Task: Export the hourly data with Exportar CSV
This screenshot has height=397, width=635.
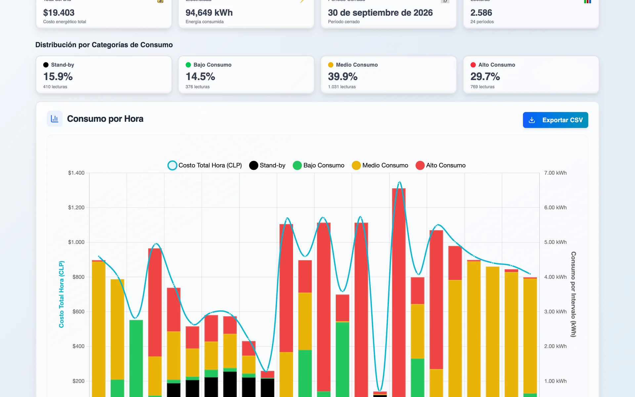Action: 556,120
